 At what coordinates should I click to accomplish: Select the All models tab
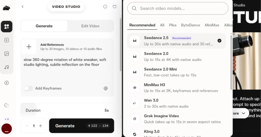coord(162,25)
